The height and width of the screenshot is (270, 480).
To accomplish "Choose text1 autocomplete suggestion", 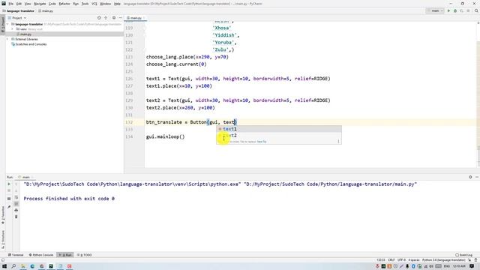I will point(279,129).
